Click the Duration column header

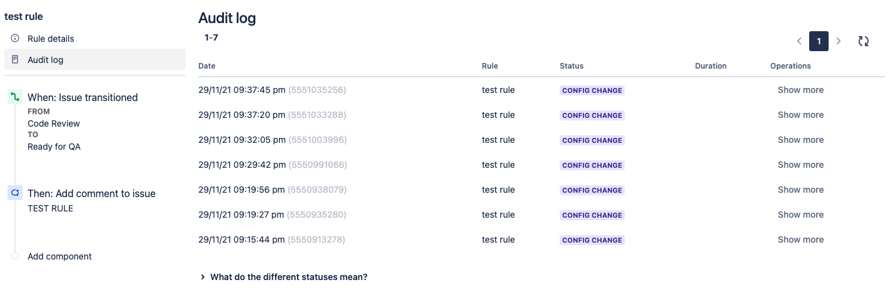click(x=710, y=65)
